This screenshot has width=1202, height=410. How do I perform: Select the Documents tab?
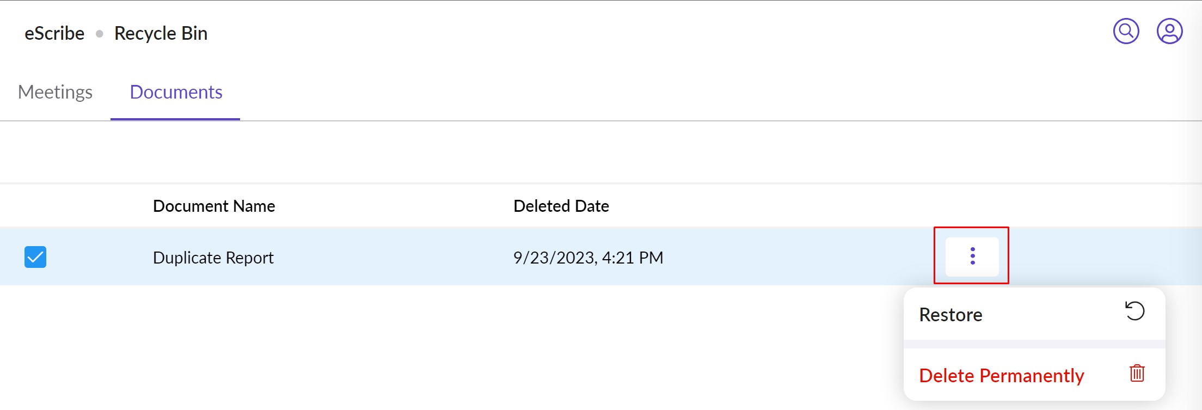[x=175, y=92]
